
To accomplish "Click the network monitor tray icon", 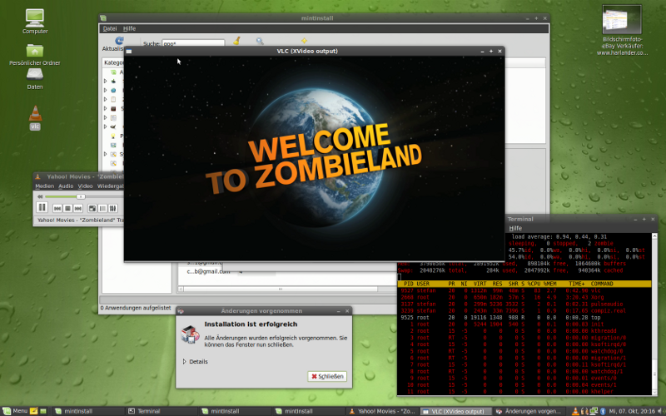I will pyautogui.click(x=594, y=411).
